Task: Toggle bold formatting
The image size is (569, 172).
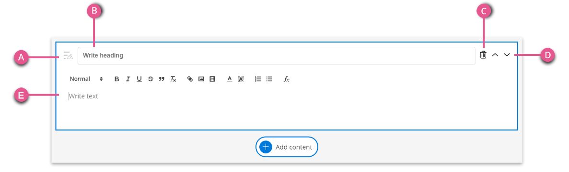Action: (x=117, y=79)
